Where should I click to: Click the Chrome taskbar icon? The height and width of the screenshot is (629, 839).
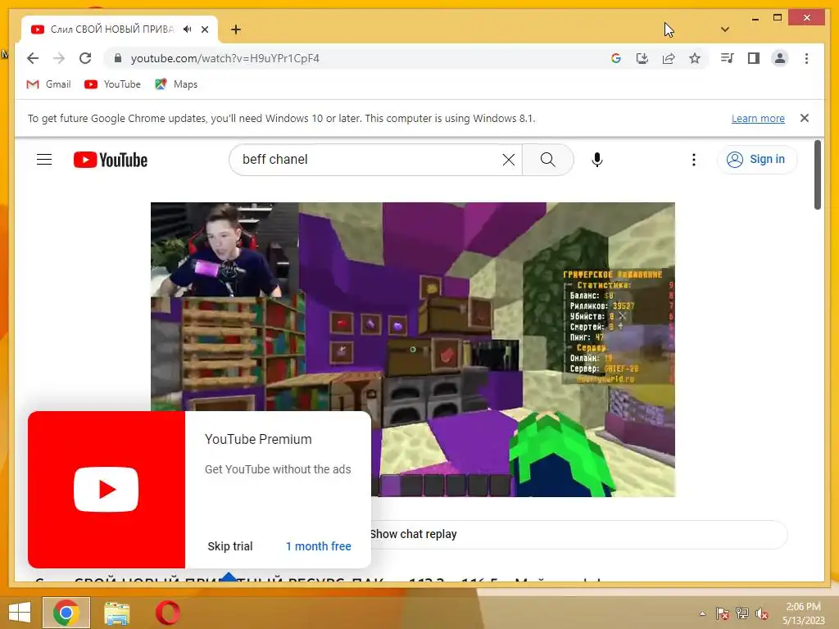66,613
